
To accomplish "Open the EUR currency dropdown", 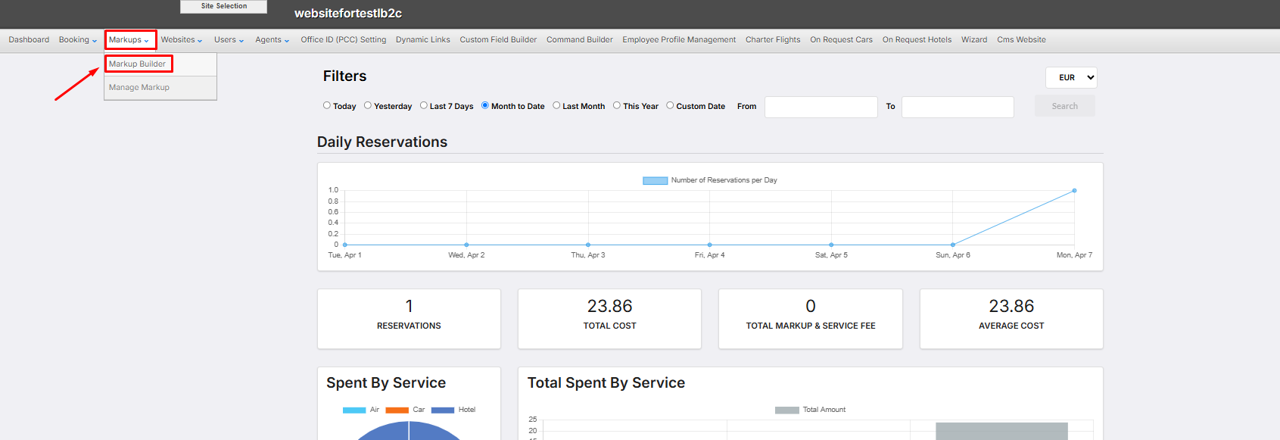I will [1071, 77].
